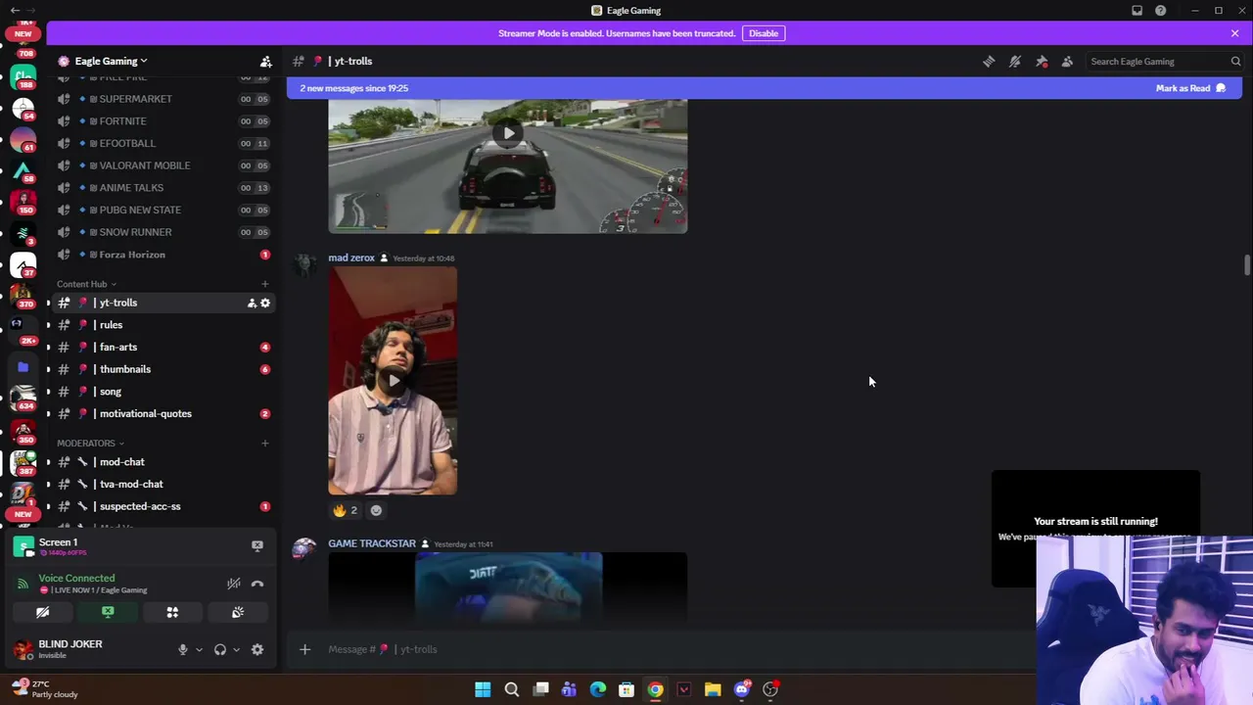
Task: Open GAME TRACKSTAR's video thumbnail
Action: pos(508,587)
